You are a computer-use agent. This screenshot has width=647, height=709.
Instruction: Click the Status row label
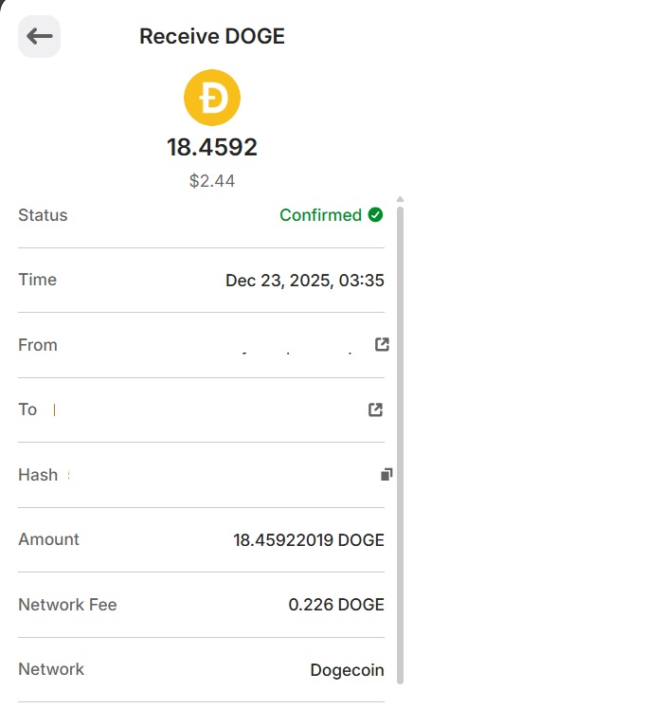[43, 215]
